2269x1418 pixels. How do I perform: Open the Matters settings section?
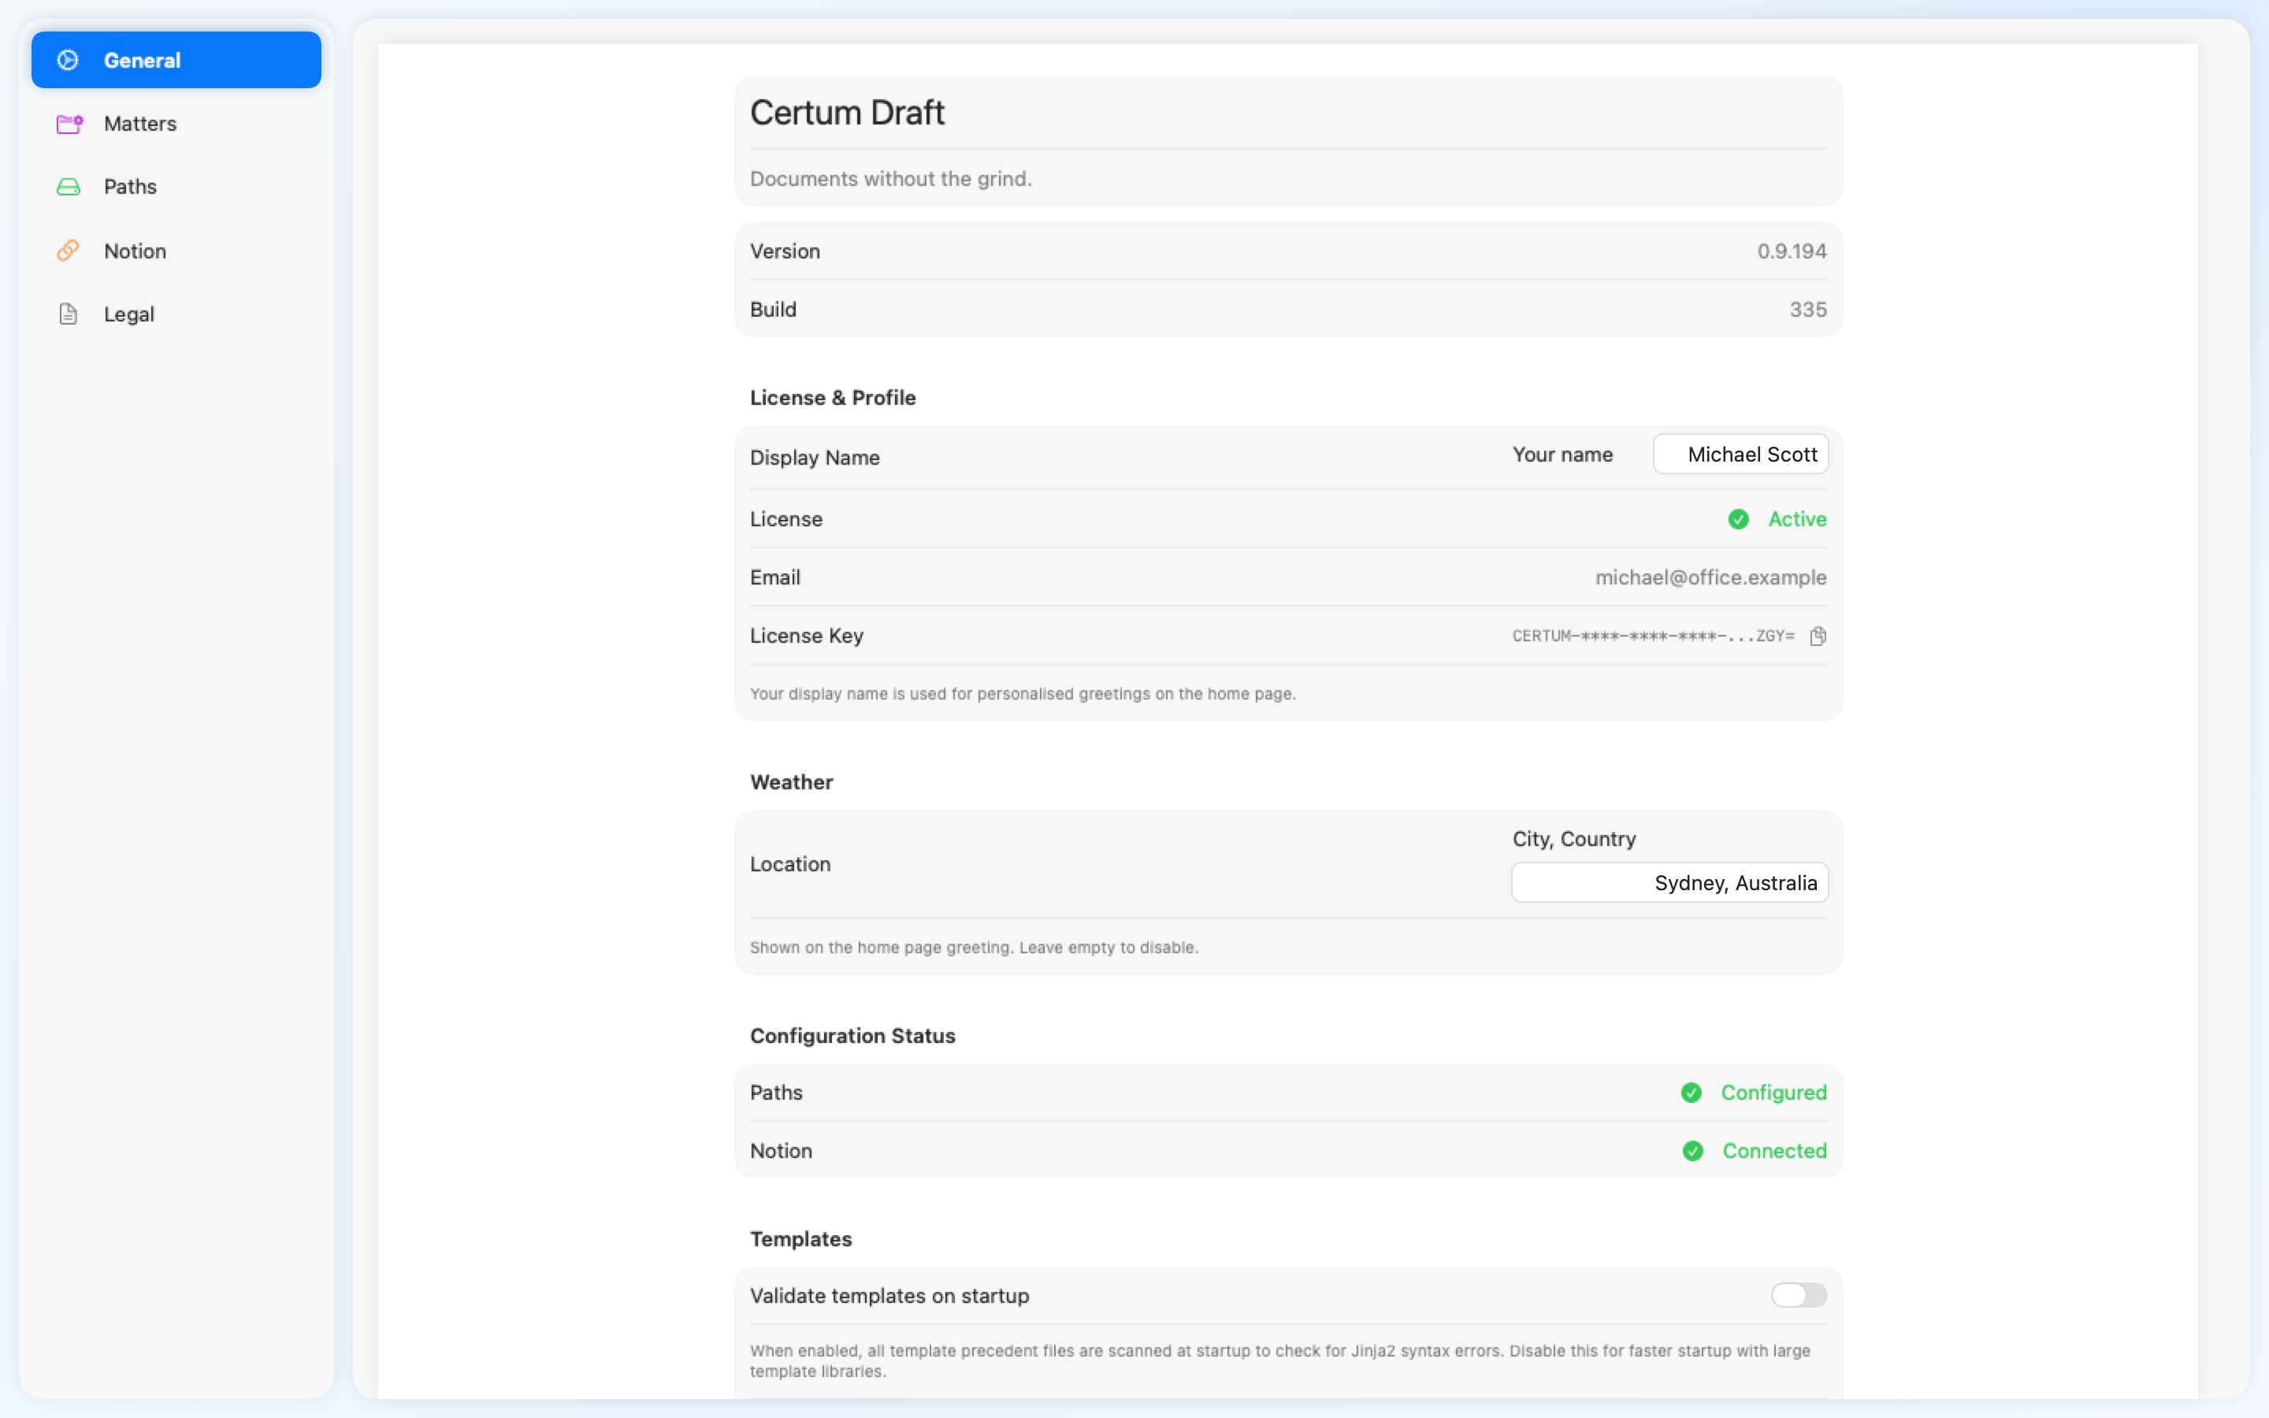(176, 124)
